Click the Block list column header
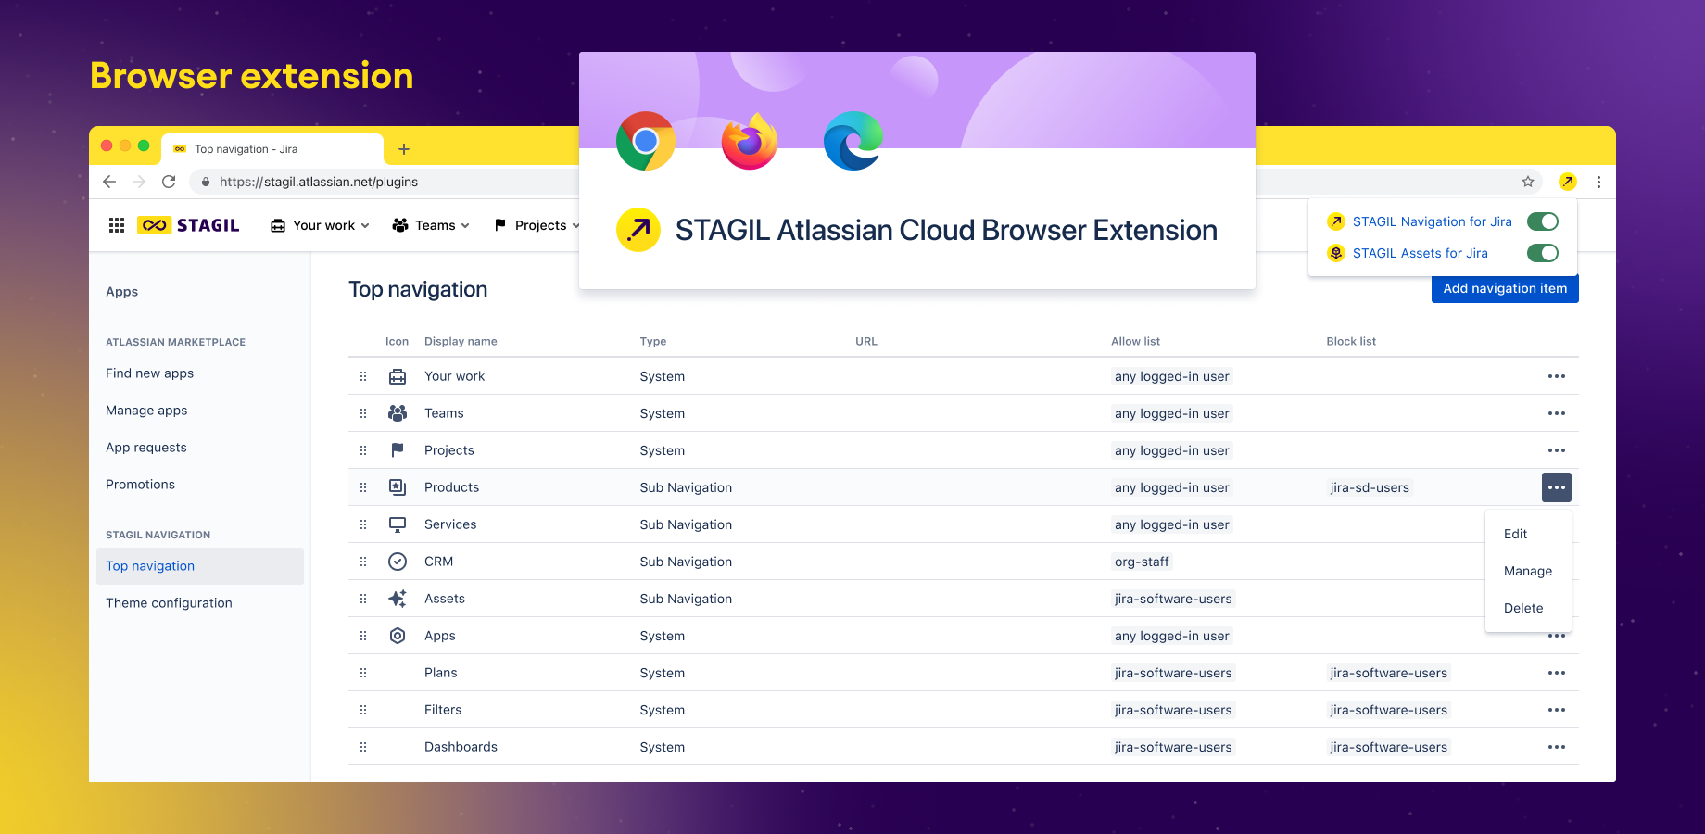Viewport: 1705px width, 834px height. [x=1351, y=341]
